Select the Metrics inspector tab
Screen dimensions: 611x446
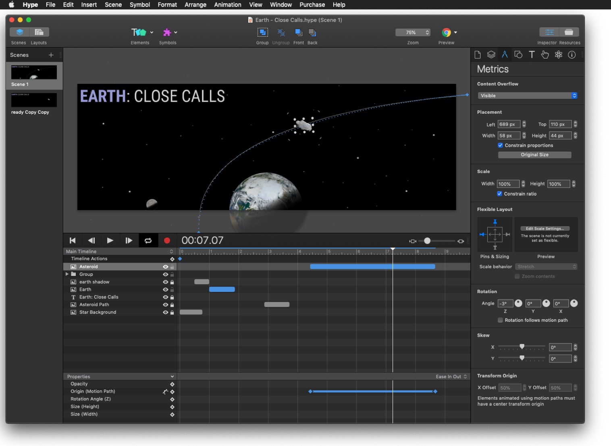coord(505,55)
